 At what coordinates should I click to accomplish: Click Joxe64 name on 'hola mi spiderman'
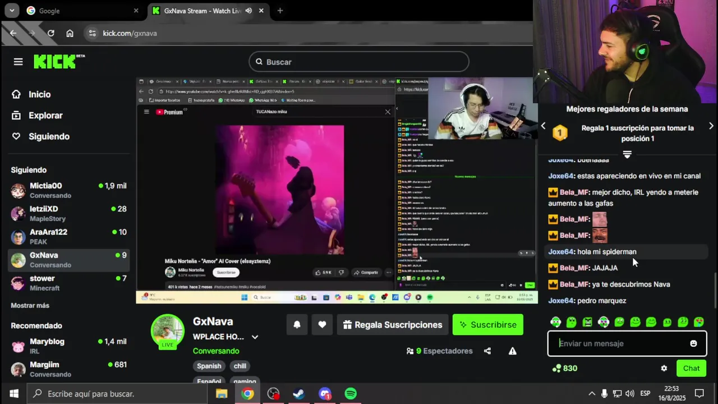[561, 252]
